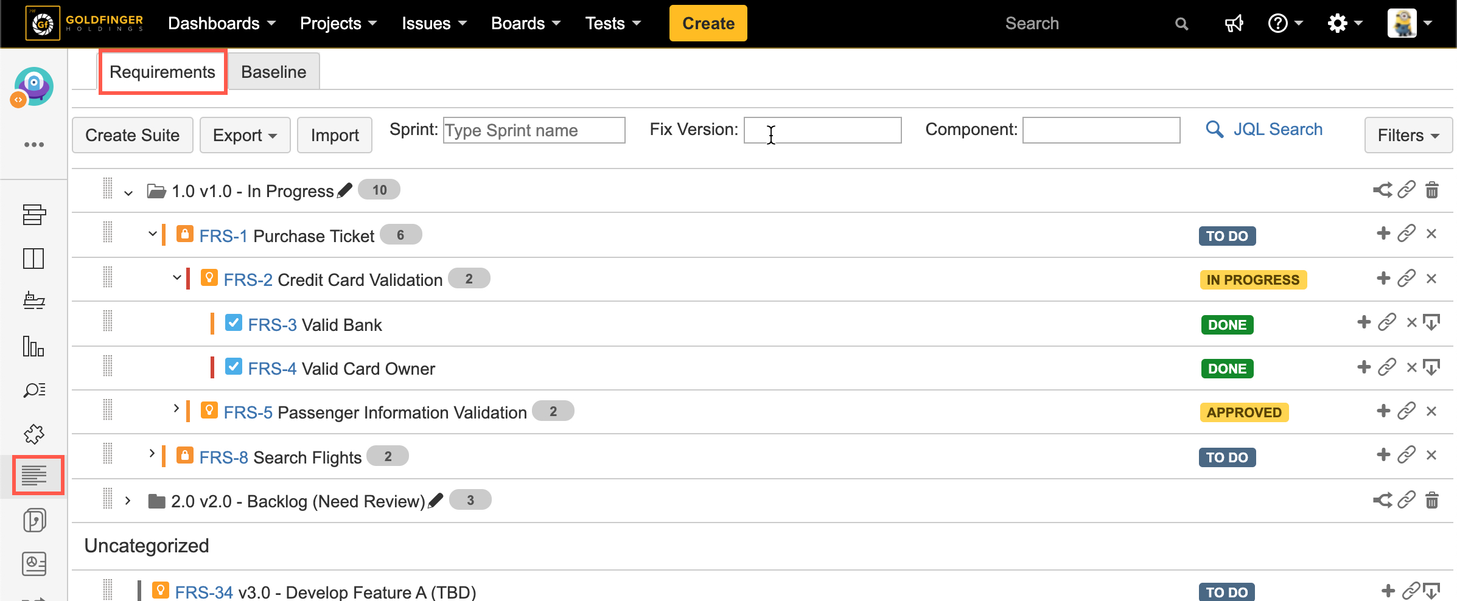Open the highlighted requirements icon in sidebar
Viewport: 1457px width, 601px height.
coord(34,475)
